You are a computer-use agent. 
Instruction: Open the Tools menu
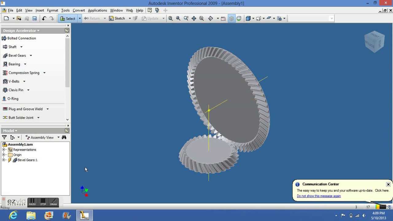click(65, 10)
